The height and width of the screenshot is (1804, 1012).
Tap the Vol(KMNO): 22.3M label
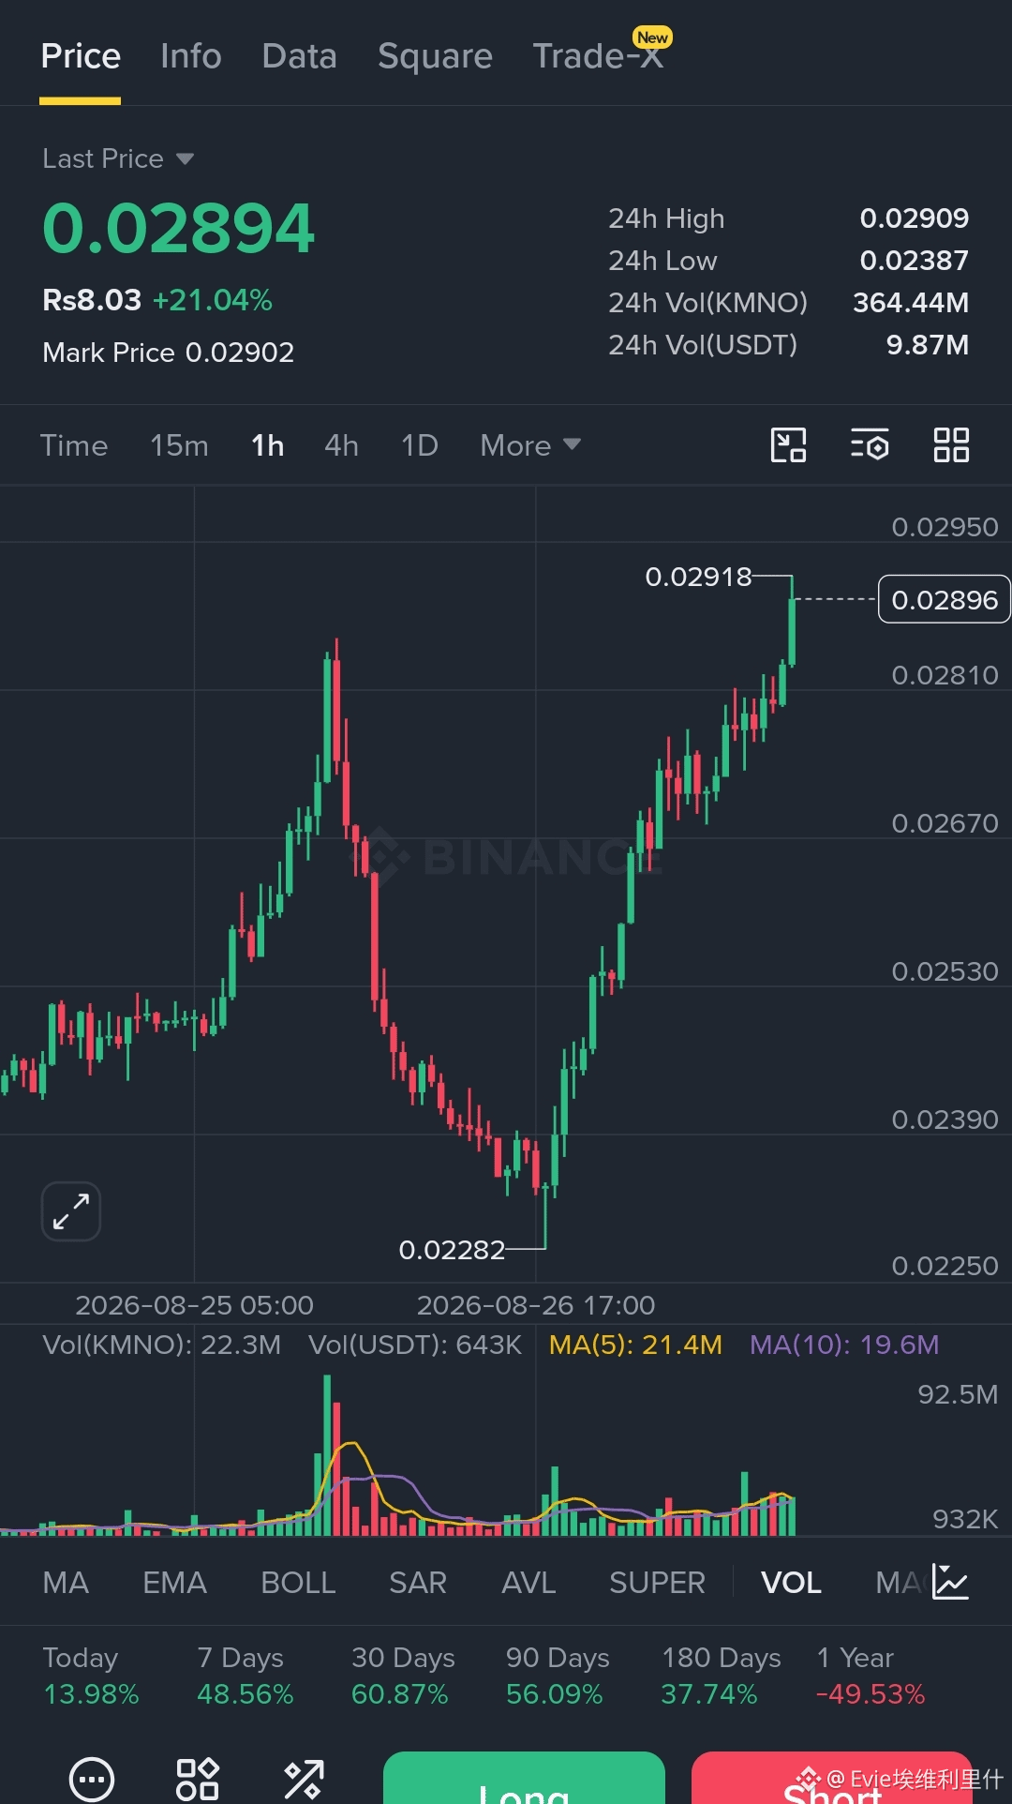click(162, 1345)
